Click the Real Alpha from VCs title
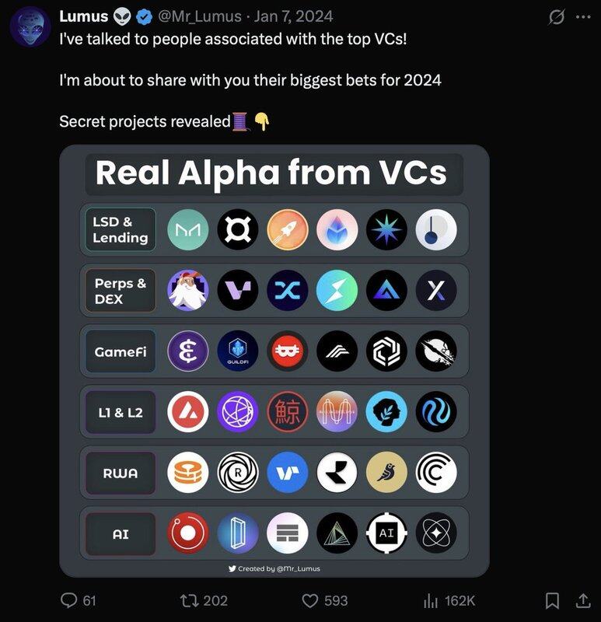The height and width of the screenshot is (622, 601). coord(271,173)
